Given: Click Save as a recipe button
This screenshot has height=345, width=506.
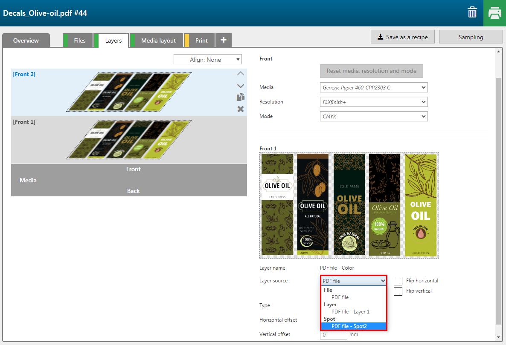Looking at the screenshot, I should [x=402, y=37].
